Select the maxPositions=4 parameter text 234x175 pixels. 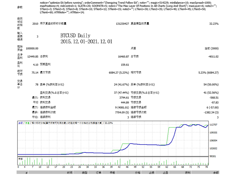pos(49,6)
